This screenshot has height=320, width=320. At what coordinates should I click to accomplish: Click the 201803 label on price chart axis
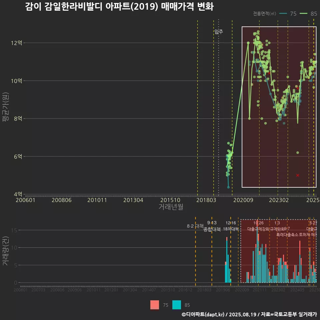click(x=206, y=200)
